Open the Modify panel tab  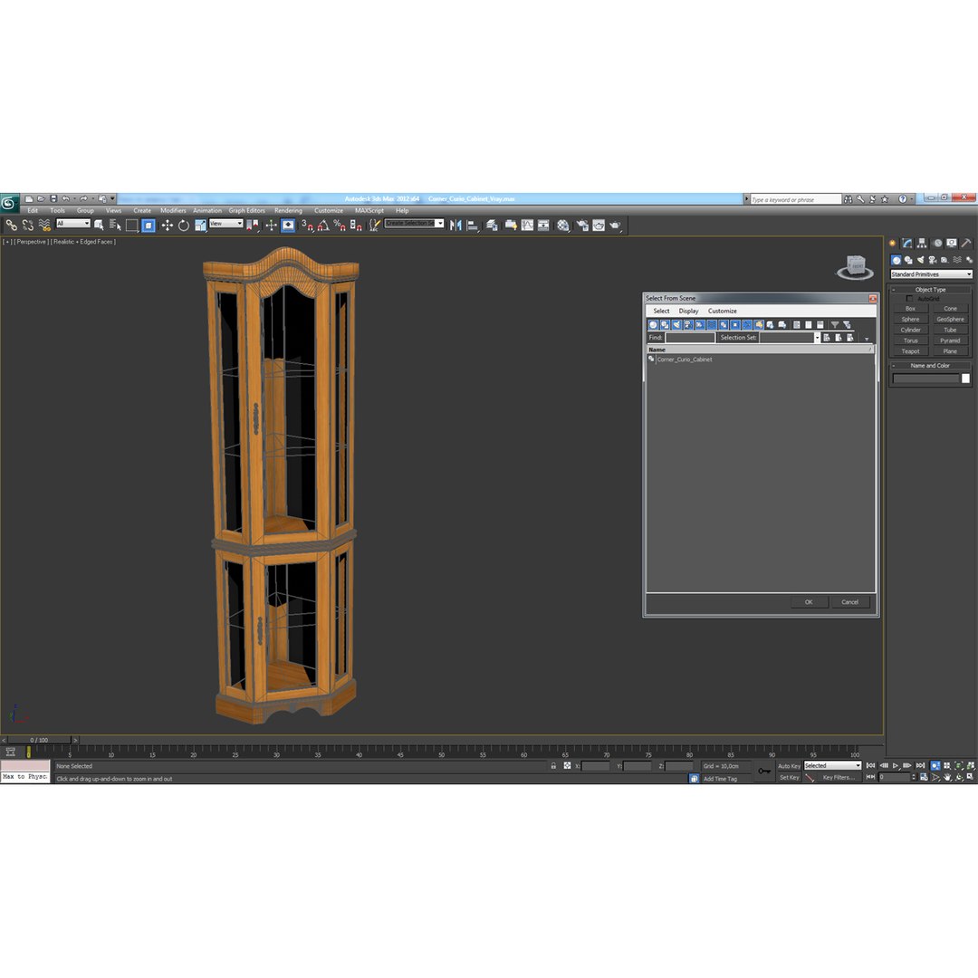tap(907, 244)
